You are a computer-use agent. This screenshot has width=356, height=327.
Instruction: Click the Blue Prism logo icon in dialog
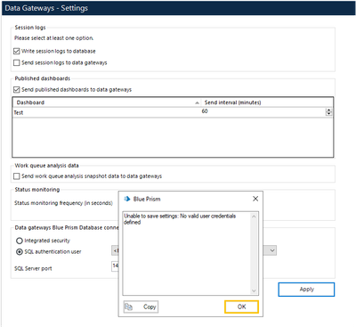[127, 199]
